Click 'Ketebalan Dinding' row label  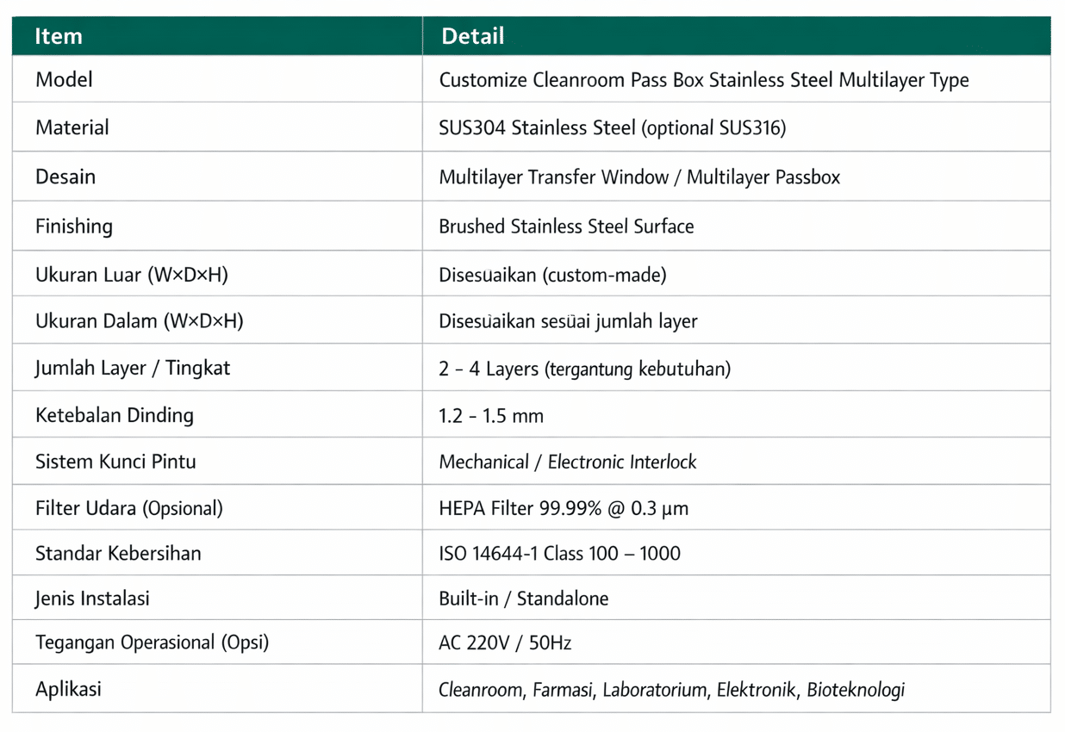pyautogui.click(x=115, y=415)
